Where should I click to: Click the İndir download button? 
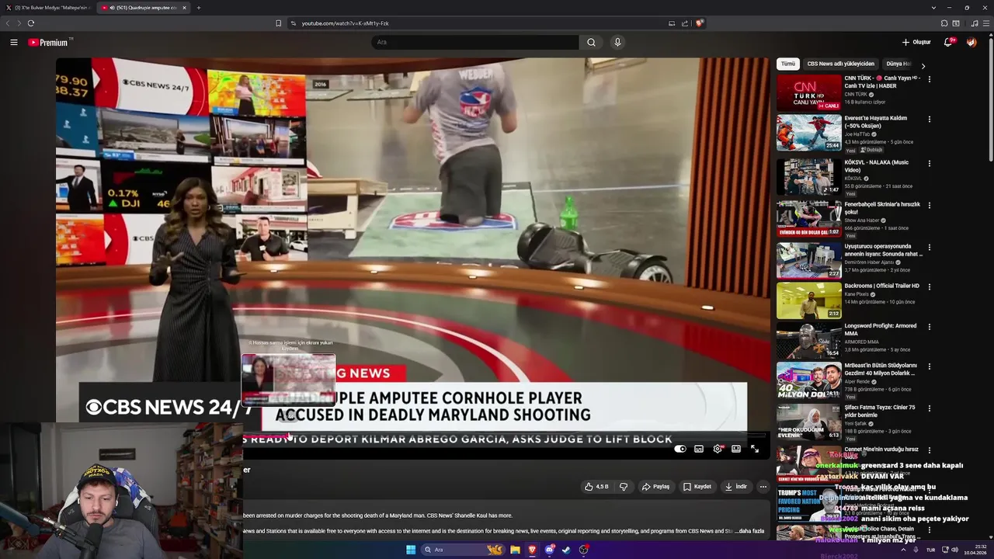click(x=736, y=487)
